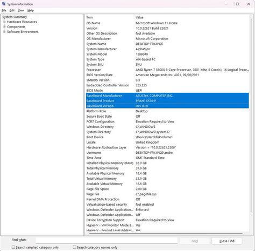This screenshot has height=251, width=255.
Task: Select the BIOS Version/Date row
Action: (167, 75)
